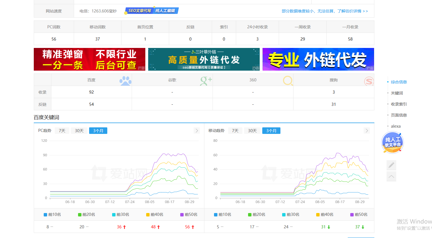Go to 页面信息 section in side nav

pos(399,115)
